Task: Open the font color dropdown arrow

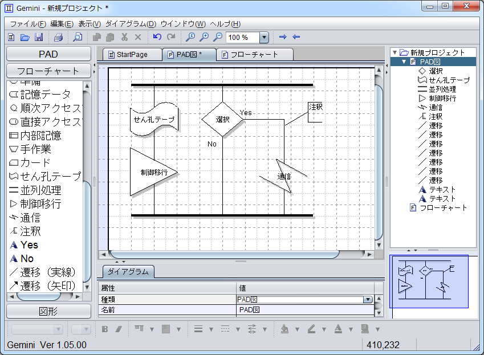Action: coord(351,330)
